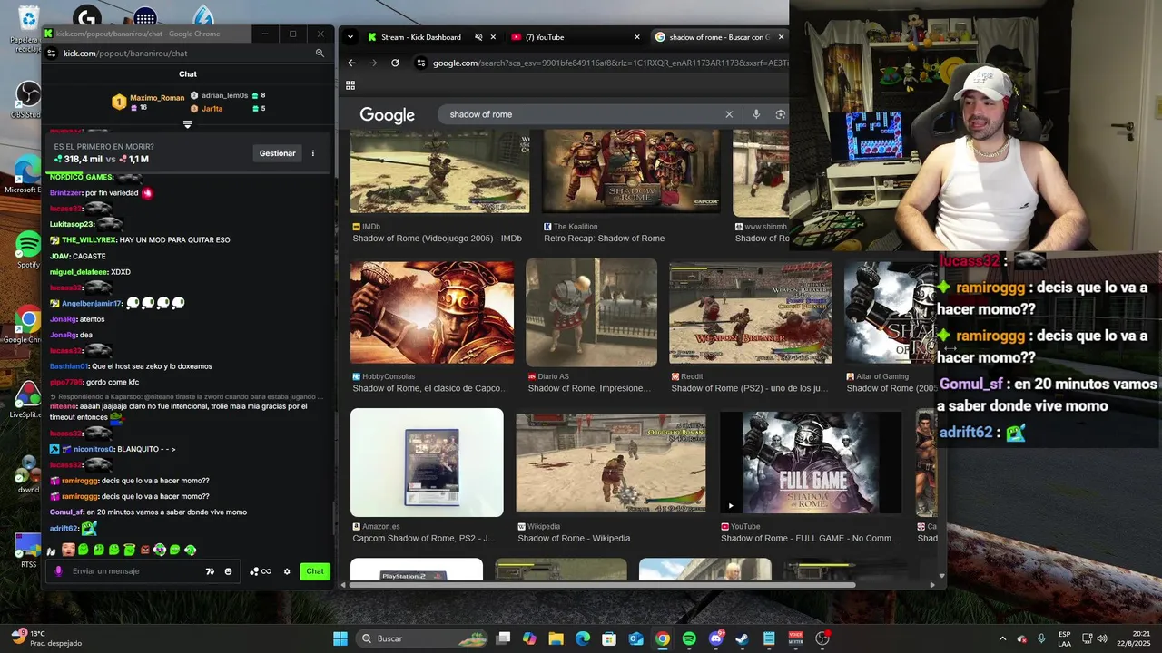Open the Amazon.es PS2 case image

coord(427,462)
